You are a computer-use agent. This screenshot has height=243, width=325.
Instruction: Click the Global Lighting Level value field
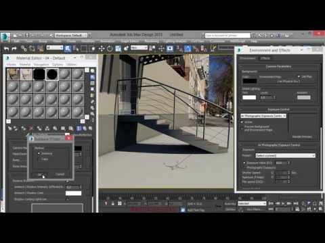[266, 98]
